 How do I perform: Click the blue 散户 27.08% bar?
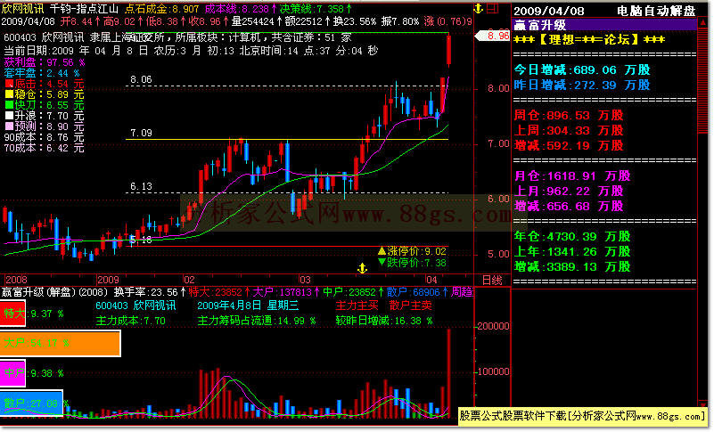pos(31,403)
